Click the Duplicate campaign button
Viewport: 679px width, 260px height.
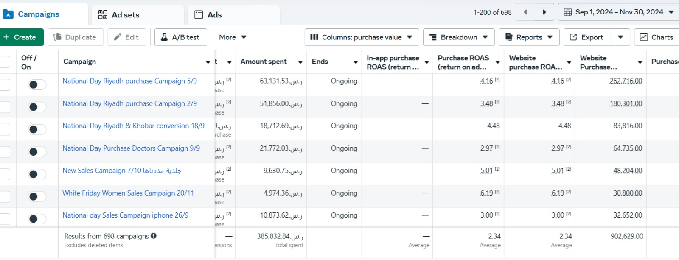(x=75, y=37)
